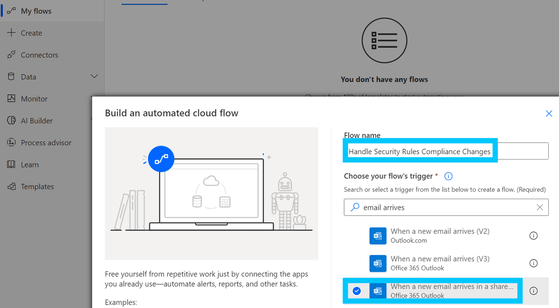Clear the email arrives search text
The image size is (559, 308).
(x=539, y=207)
